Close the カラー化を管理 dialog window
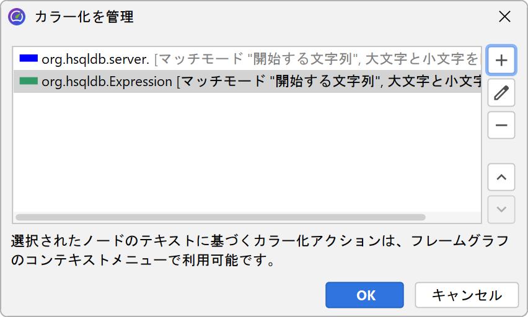528x317 pixels. click(x=504, y=17)
